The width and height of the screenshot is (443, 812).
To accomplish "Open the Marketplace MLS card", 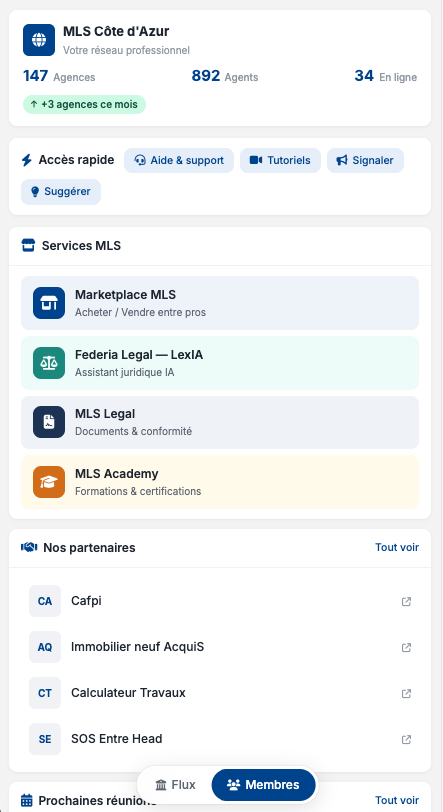I will tap(220, 303).
